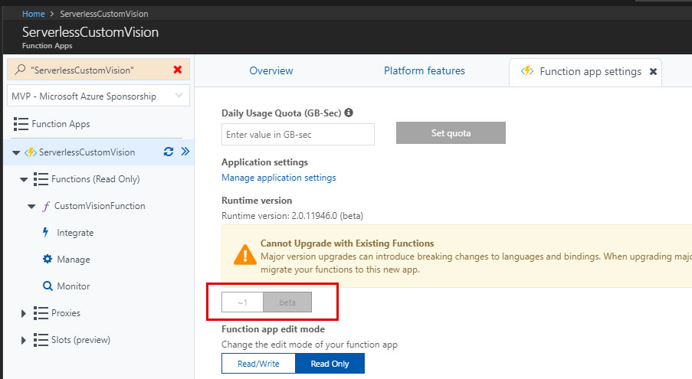Viewport: 692px width, 379px height.
Task: Open Integrate under CustomVisionFunction
Action: click(75, 233)
